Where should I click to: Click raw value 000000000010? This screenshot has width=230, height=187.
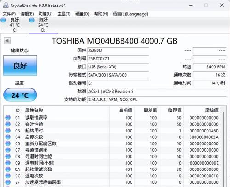[x=204, y=176]
